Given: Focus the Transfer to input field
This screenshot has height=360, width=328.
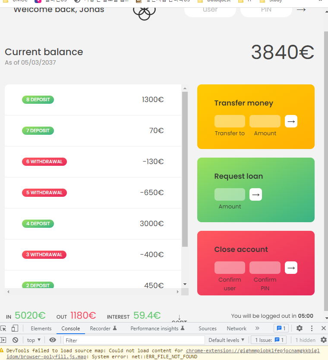Looking at the screenshot, I should (230, 121).
